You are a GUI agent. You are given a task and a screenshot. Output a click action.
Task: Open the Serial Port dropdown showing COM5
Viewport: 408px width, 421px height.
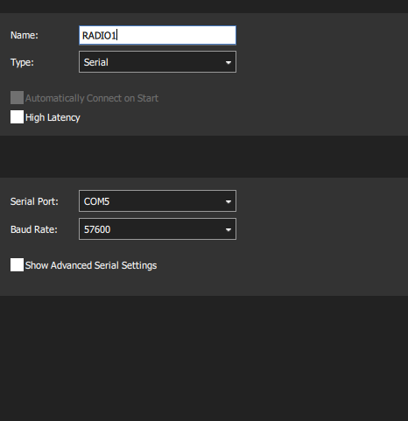[158, 201]
